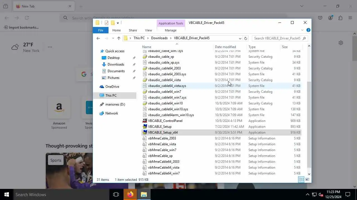
Task: Open mariones (D:) drive
Action: 115,104
